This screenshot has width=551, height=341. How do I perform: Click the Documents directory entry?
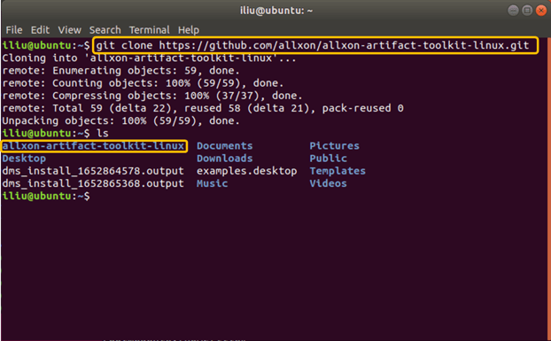[224, 146]
